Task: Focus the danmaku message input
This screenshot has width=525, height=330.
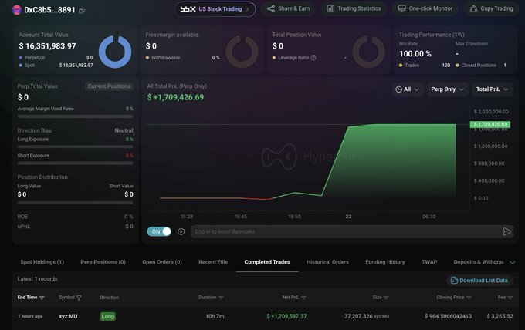Action: 345,231
